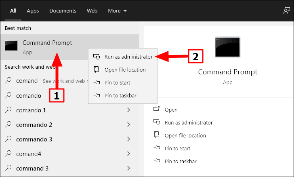The width and height of the screenshot is (294, 177).
Task: Click file icon next to preview Open file location
Action: pyautogui.click(x=156, y=135)
